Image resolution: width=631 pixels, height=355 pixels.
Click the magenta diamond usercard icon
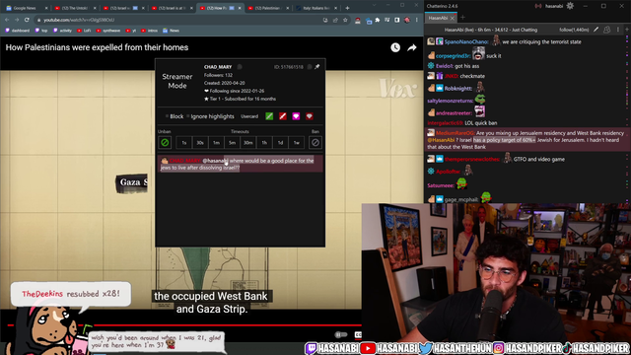[296, 116]
